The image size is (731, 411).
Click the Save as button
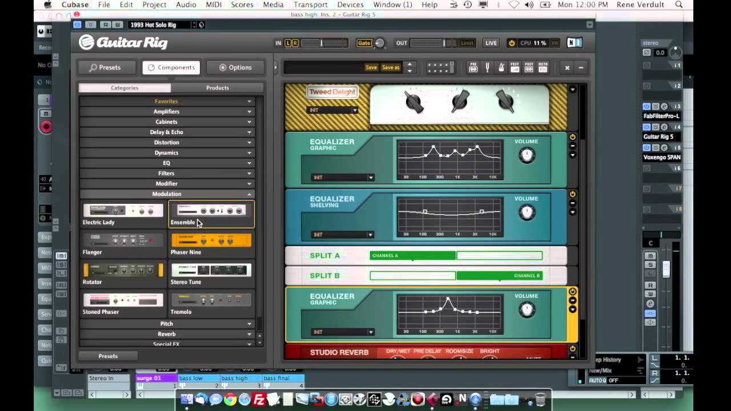point(391,67)
